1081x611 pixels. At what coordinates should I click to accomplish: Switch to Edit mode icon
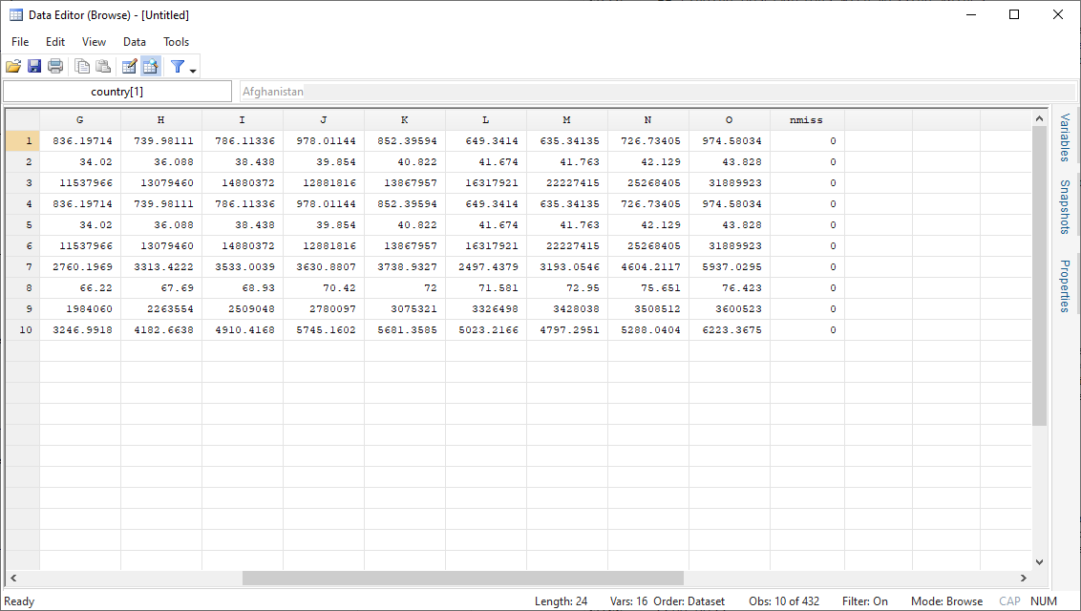129,66
